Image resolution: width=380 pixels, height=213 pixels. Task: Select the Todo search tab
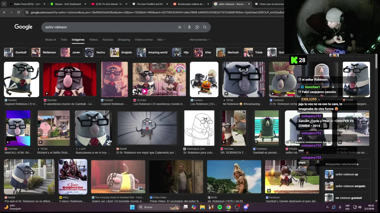(64, 40)
